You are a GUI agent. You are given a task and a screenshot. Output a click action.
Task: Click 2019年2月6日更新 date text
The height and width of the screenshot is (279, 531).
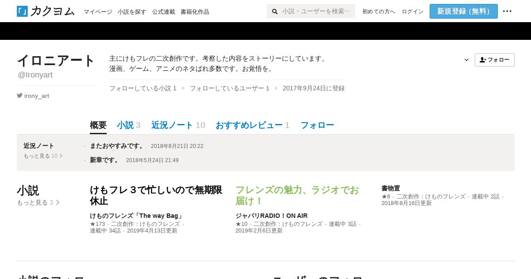[259, 231]
